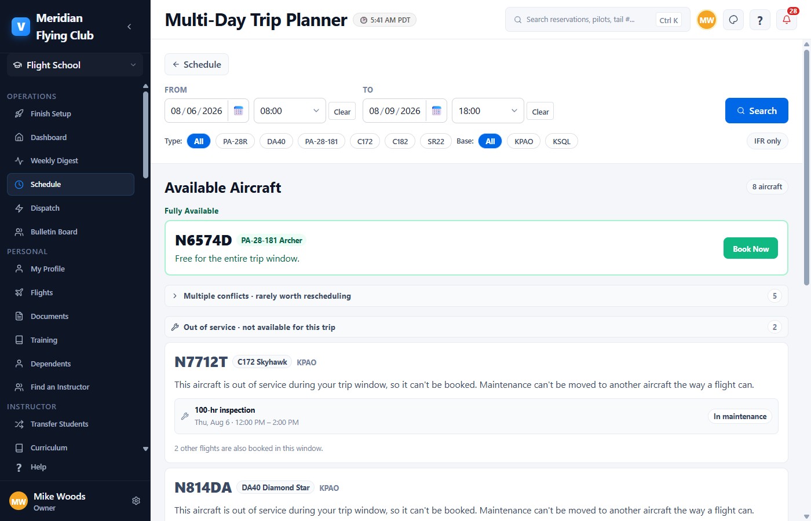This screenshot has width=811, height=521.
Task: Filter by C182 type
Action: 400,141
